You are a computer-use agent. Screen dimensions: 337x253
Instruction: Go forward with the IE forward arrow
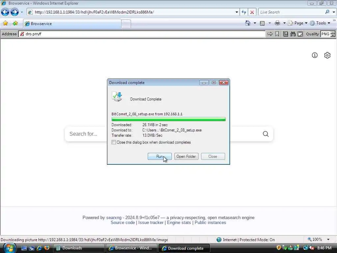pyautogui.click(x=14, y=12)
